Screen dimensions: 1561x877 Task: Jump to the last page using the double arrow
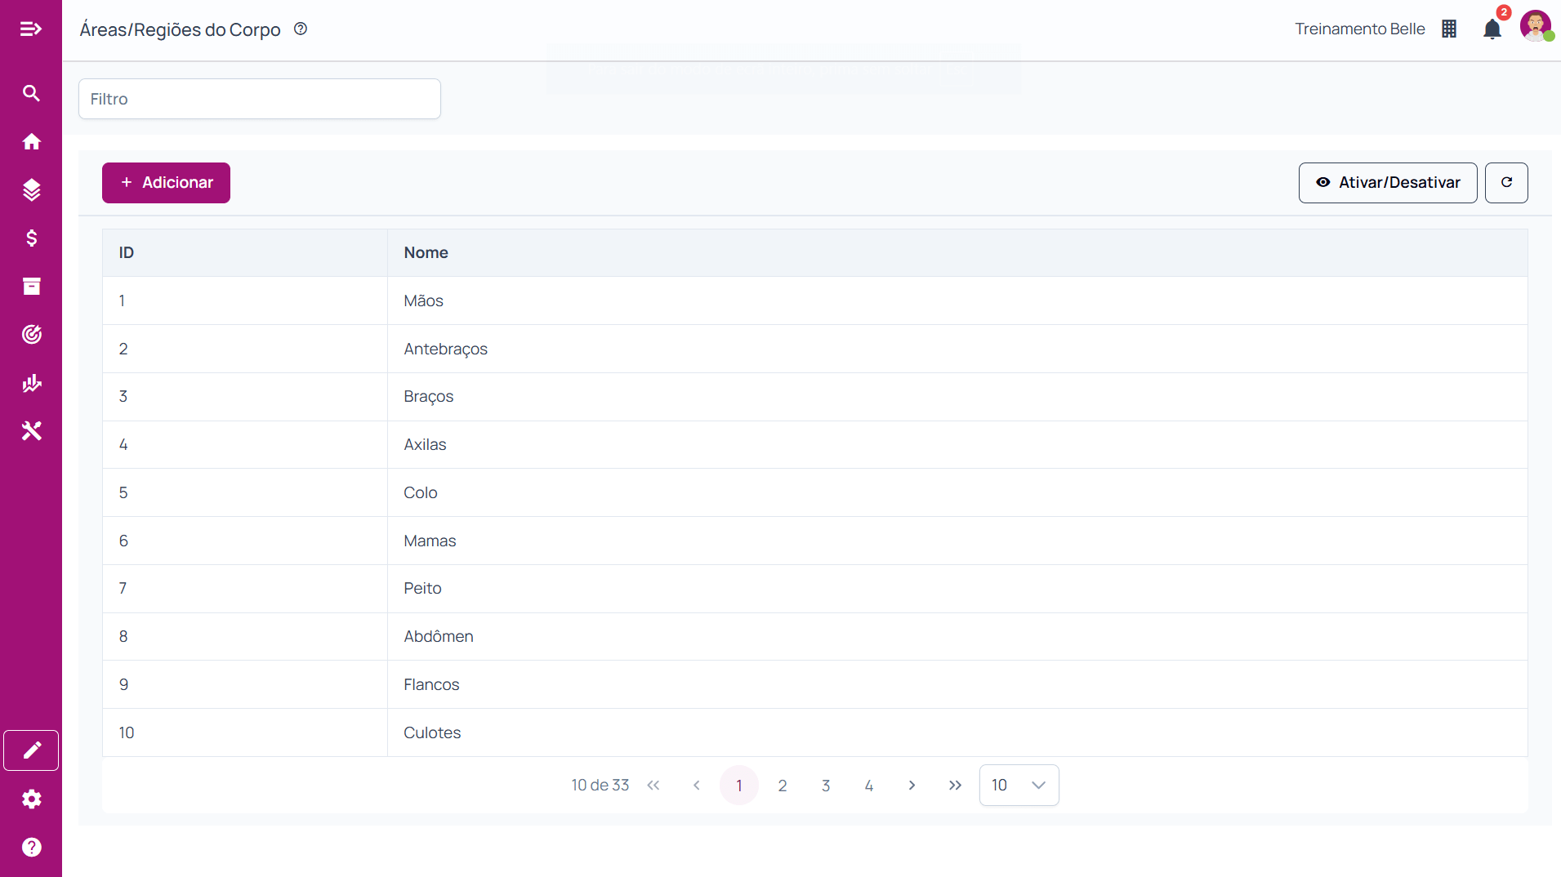(x=955, y=785)
